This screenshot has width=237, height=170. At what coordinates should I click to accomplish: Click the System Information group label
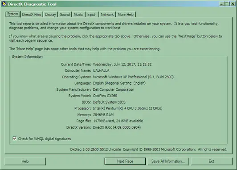[27, 57]
